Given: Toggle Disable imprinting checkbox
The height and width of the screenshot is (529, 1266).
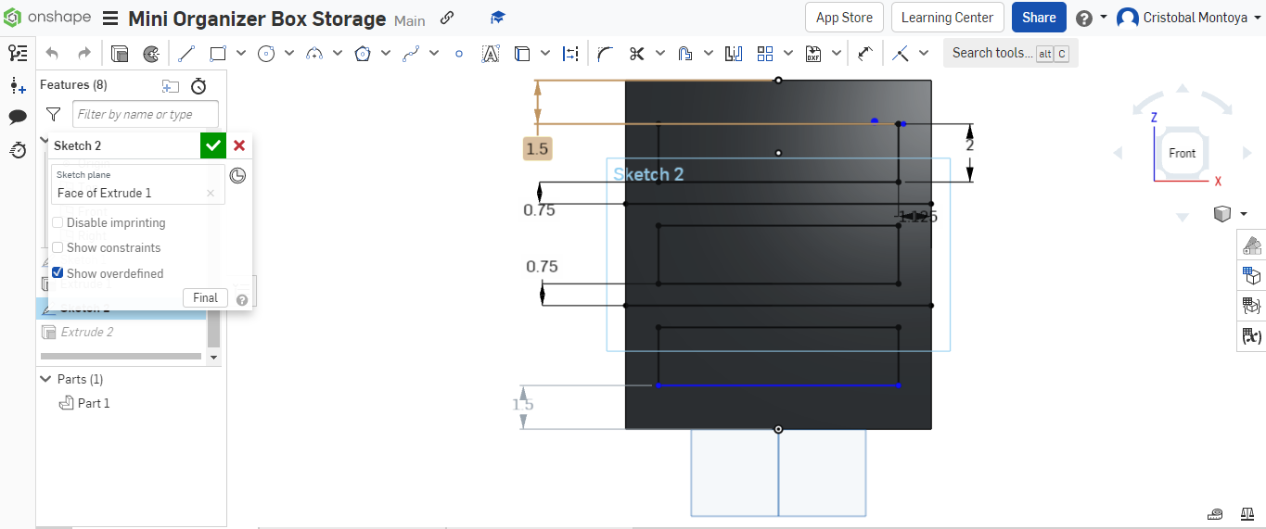Looking at the screenshot, I should (58, 222).
